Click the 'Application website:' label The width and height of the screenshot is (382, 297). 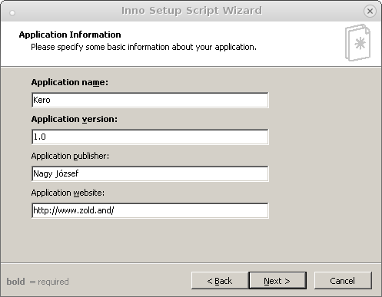[x=68, y=193]
